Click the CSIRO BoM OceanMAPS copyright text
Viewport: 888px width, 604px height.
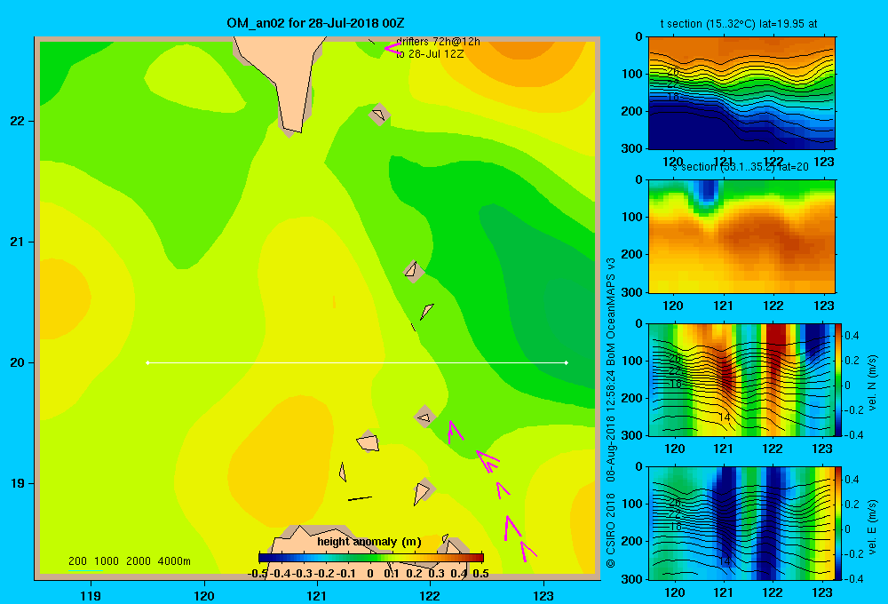pos(611,412)
